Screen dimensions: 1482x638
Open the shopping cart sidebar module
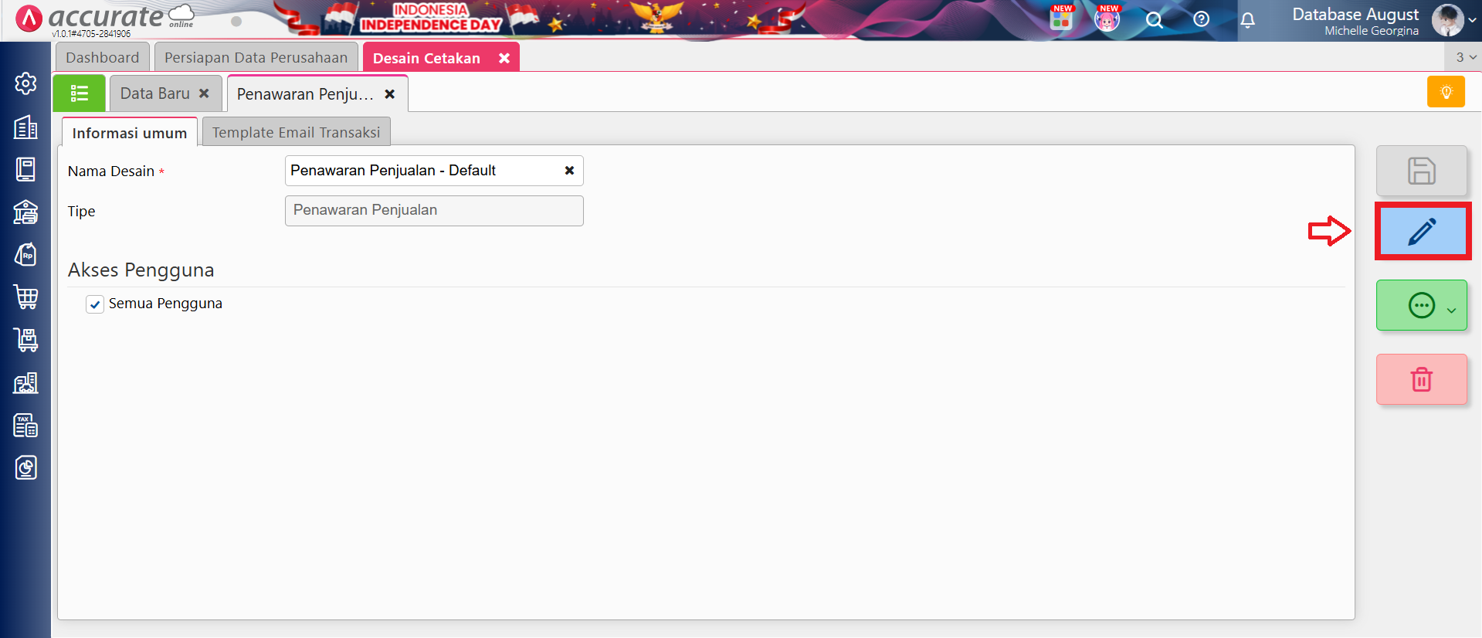pyautogui.click(x=25, y=297)
